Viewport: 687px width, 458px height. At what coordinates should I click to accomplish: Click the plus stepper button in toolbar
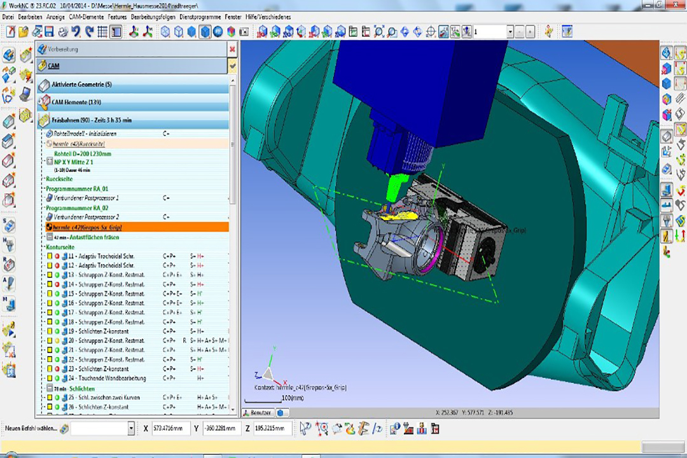(x=530, y=32)
